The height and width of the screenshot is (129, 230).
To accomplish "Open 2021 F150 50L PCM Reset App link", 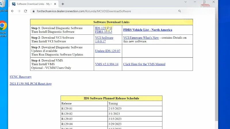I will pyautogui.click(x=30, y=83).
